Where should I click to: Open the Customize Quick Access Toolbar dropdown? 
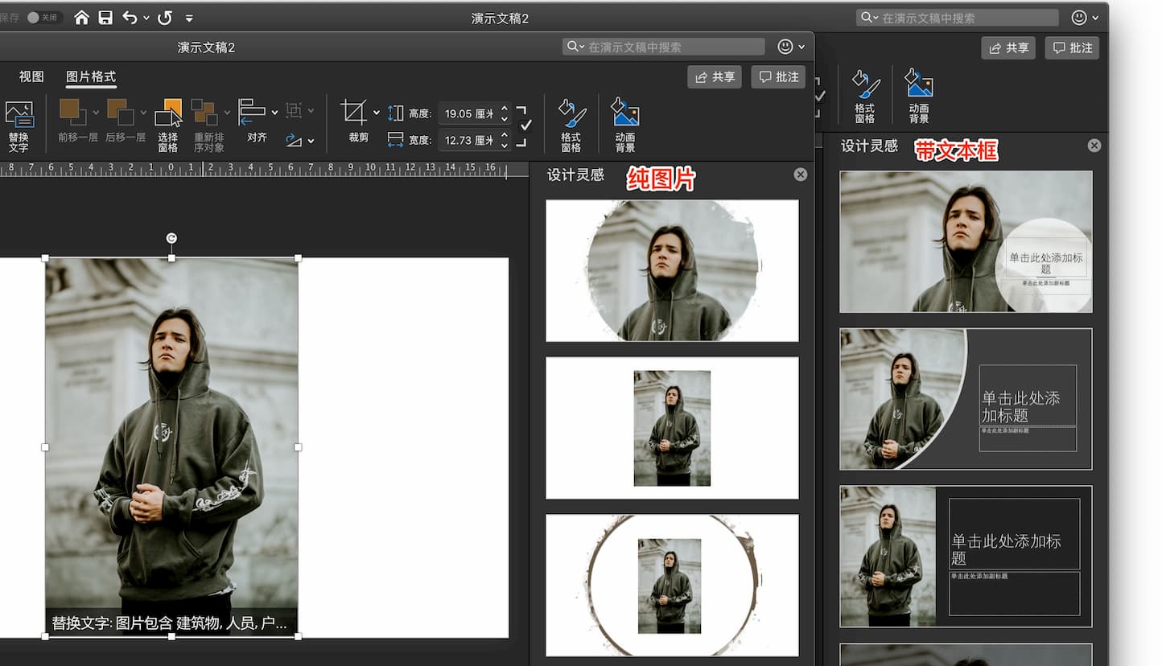[x=189, y=18]
